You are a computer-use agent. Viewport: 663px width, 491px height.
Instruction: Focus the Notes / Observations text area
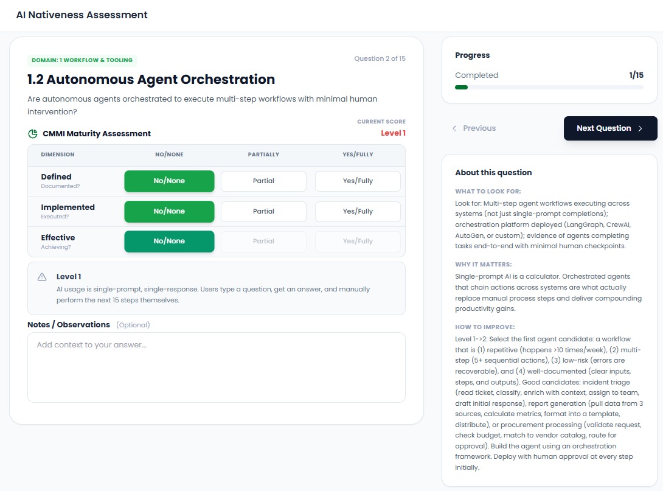[x=217, y=367]
